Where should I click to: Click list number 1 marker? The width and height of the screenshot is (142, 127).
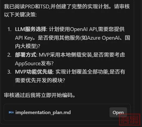(9, 29)
